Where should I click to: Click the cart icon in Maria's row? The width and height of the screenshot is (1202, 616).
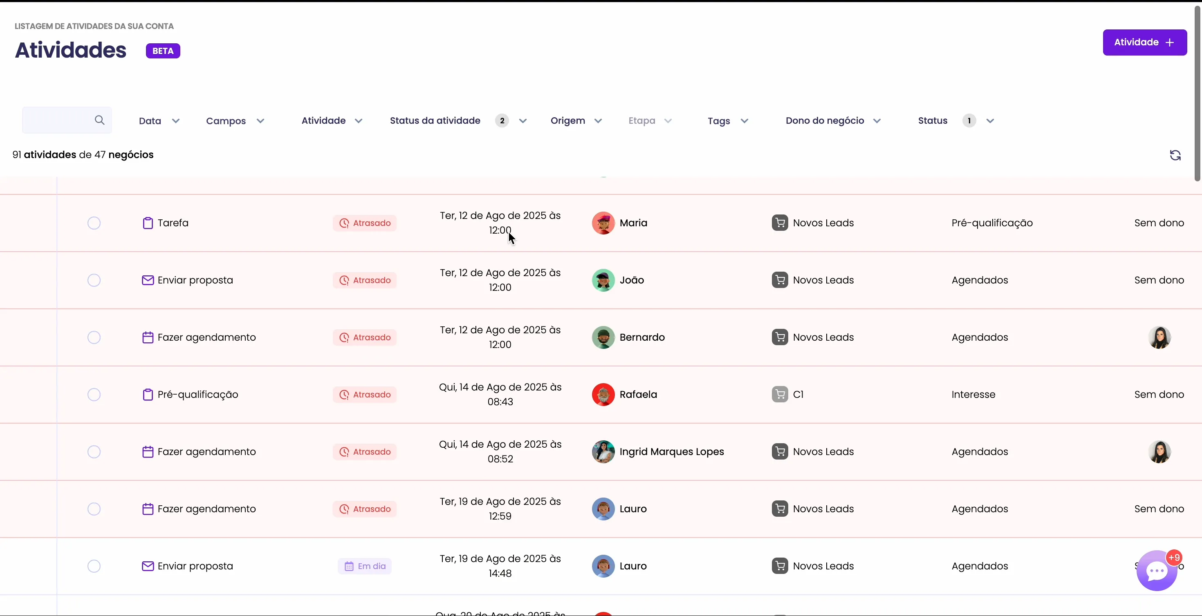780,223
